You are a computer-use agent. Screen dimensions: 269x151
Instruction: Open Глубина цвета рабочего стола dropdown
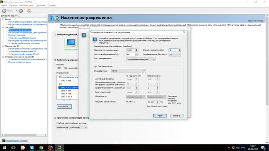pyautogui.click(x=72, y=128)
